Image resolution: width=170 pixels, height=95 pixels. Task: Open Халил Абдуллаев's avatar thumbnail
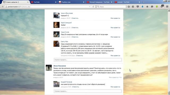click(x=57, y=16)
